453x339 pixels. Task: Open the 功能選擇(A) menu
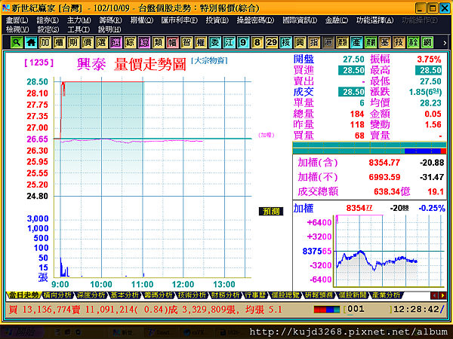tap(374, 20)
